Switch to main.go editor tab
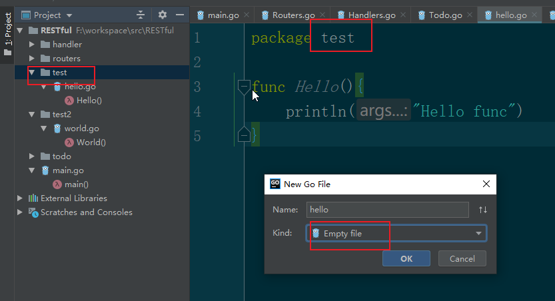 223,15
